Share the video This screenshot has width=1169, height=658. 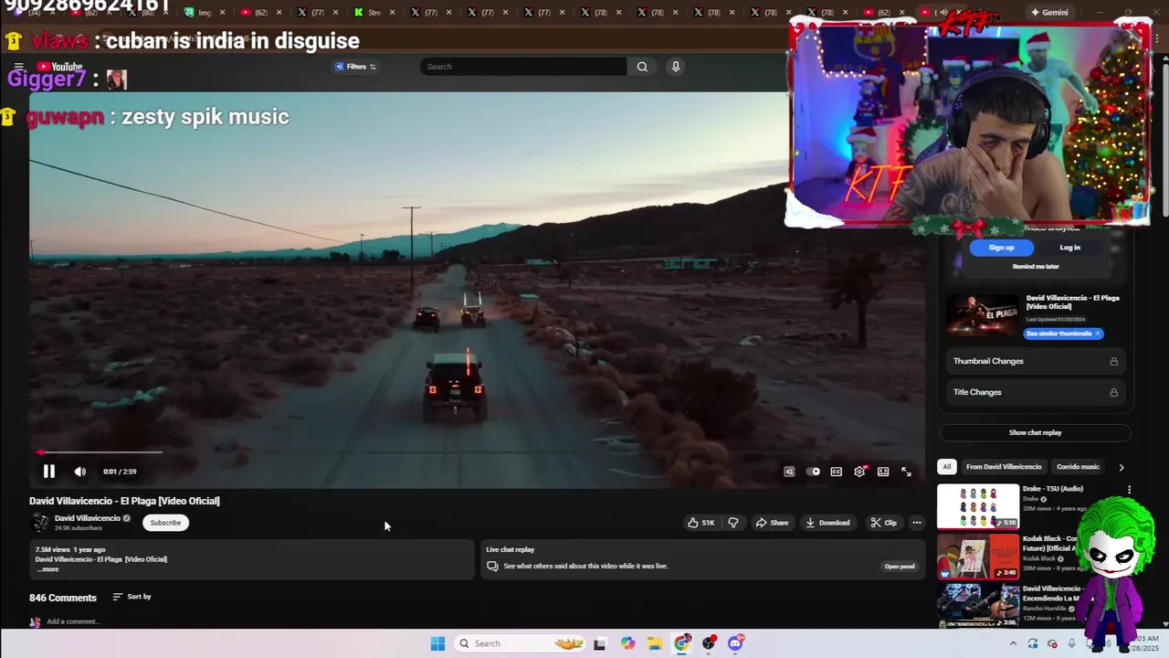coord(772,523)
